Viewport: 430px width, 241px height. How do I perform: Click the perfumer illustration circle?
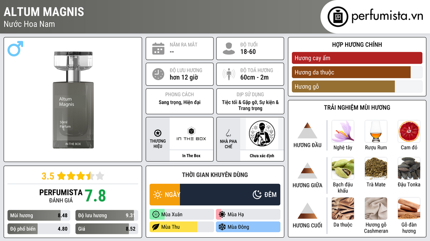pos(262,133)
